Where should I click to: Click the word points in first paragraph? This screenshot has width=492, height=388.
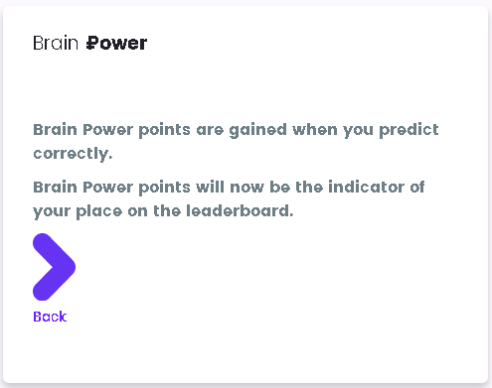click(165, 130)
